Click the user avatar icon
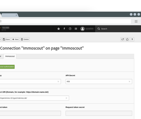Screen dimensions: 141x119 (x=82, y=29)
